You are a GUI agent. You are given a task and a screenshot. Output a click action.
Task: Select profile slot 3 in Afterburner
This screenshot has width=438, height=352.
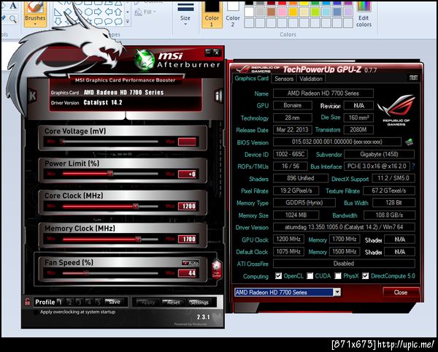[x=80, y=302]
